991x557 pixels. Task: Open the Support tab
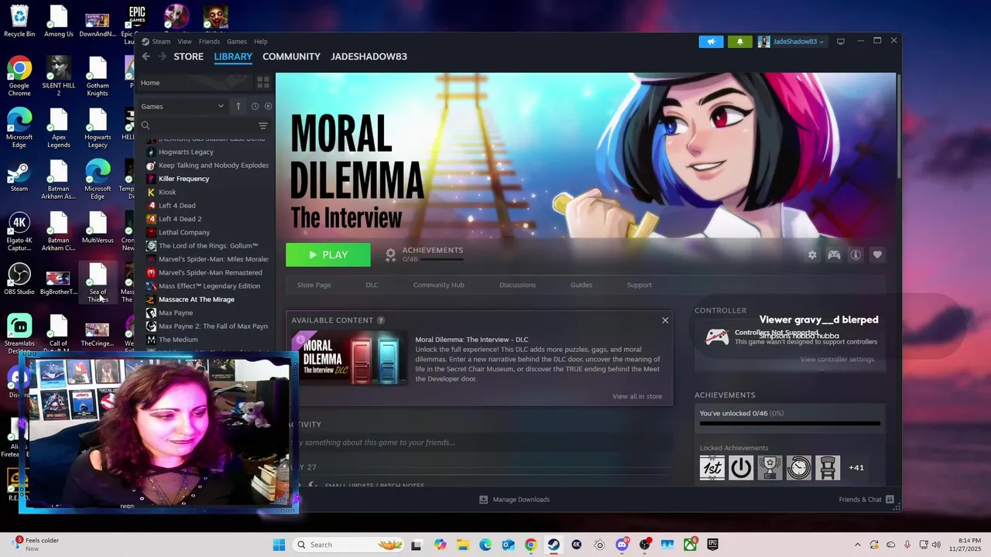click(640, 285)
